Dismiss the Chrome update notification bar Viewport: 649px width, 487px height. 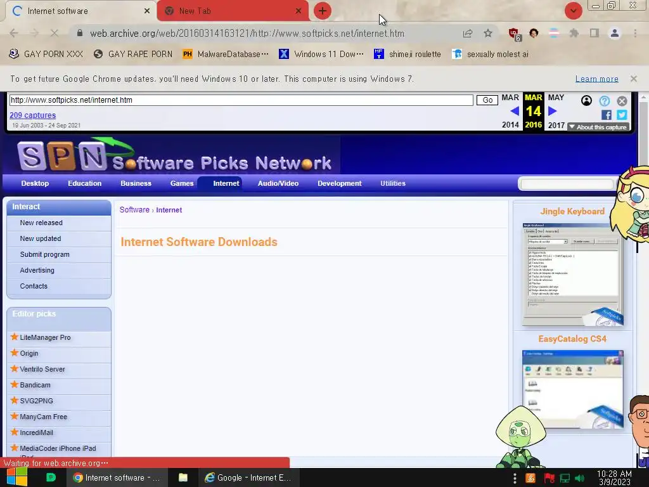tap(633, 79)
